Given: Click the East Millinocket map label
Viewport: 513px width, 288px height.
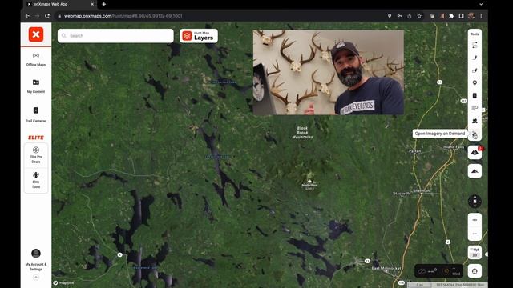Looking at the screenshot, I should tap(386, 268).
